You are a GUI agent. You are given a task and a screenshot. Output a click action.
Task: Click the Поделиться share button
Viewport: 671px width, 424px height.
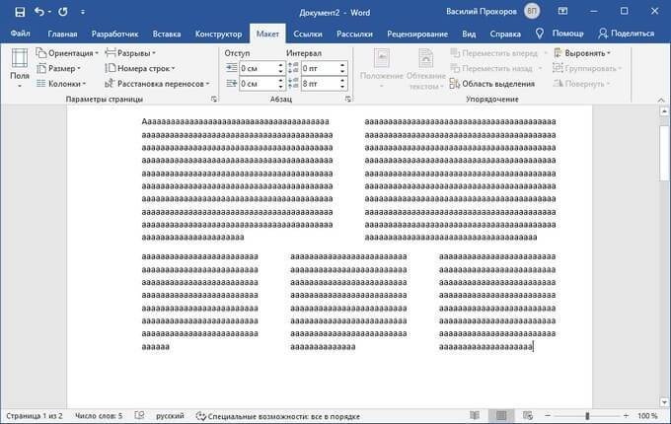click(627, 34)
